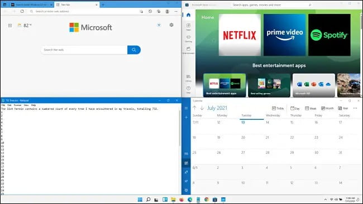Go to previous month with up arrow

(194, 108)
